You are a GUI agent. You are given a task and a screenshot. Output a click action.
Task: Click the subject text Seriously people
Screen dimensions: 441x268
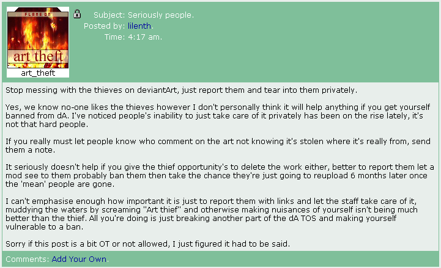tap(161, 15)
